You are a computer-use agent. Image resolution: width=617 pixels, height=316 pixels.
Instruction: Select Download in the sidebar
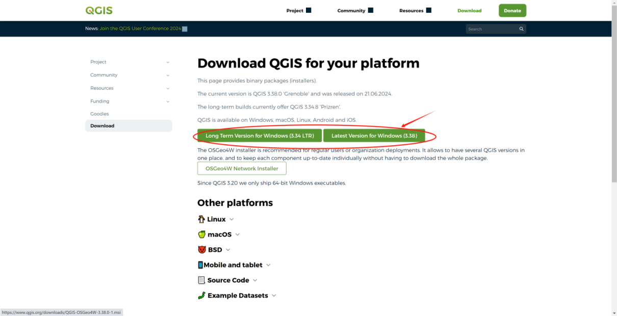(128, 126)
